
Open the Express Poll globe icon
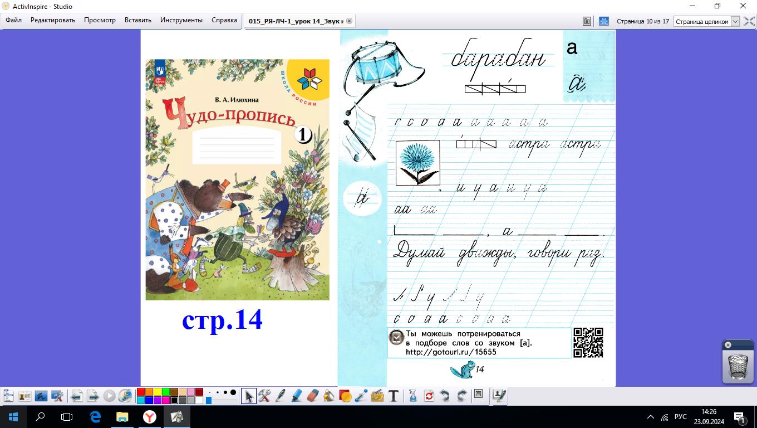[x=125, y=396]
